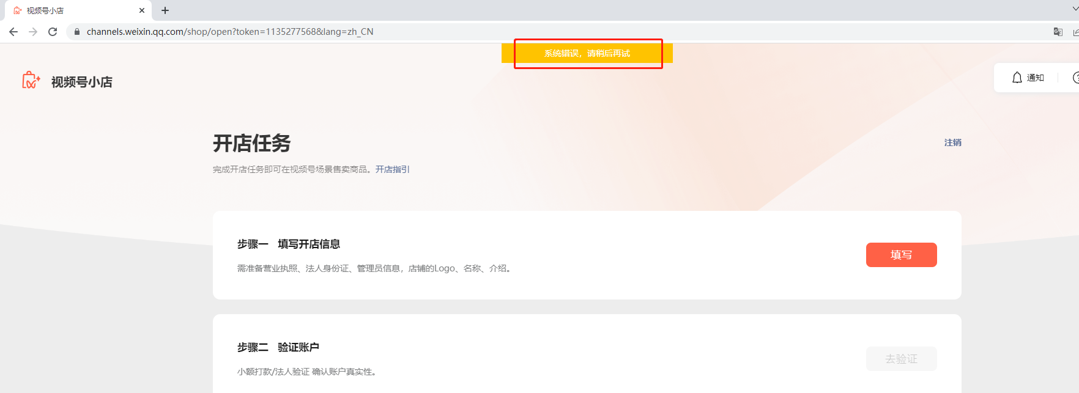Click the 视频号小店 shop logo icon

pyautogui.click(x=31, y=80)
